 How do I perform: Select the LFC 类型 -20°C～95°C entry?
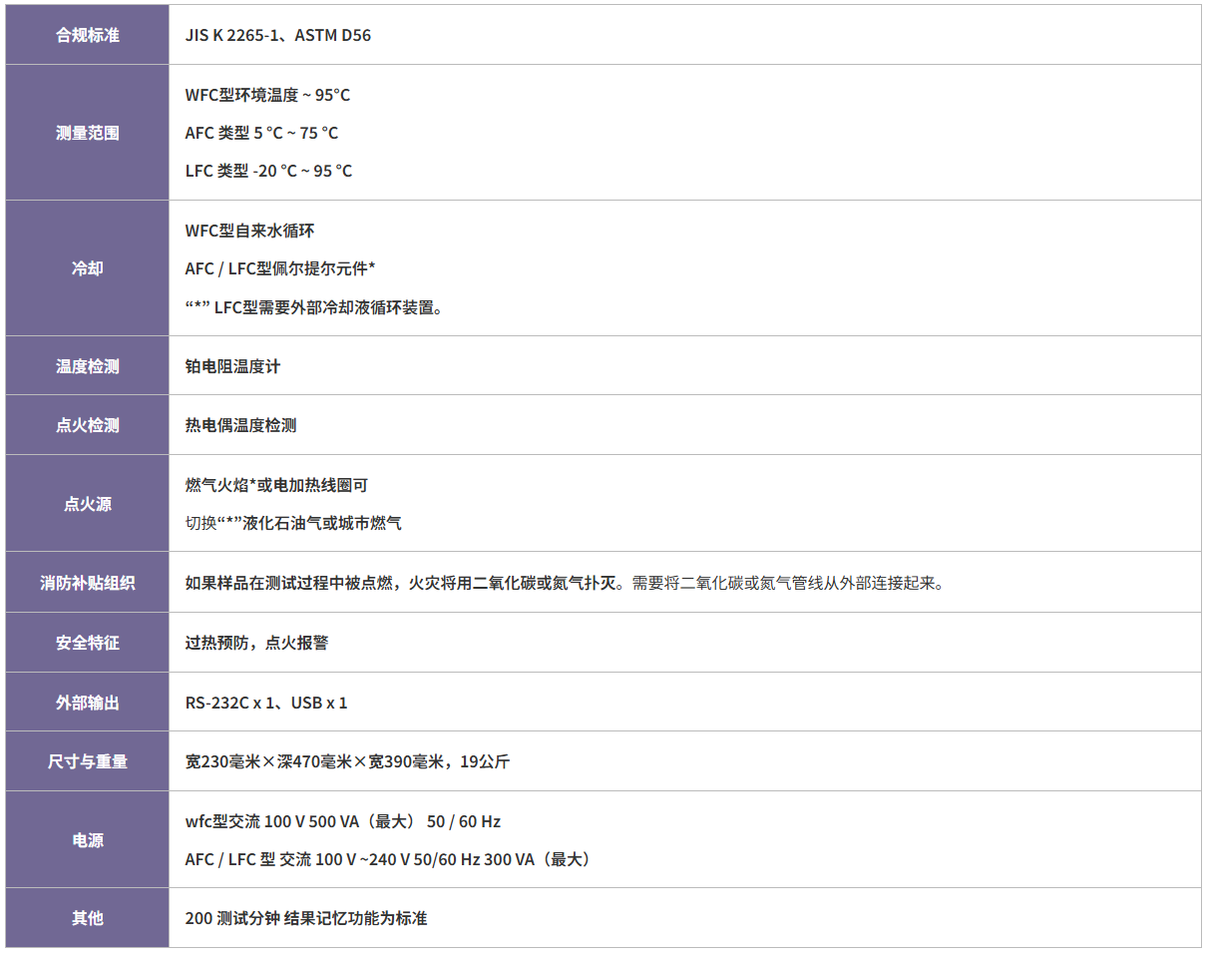click(267, 171)
